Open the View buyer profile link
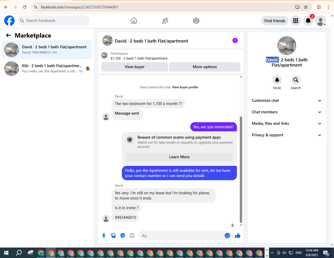The image size is (334, 258). coord(185,87)
